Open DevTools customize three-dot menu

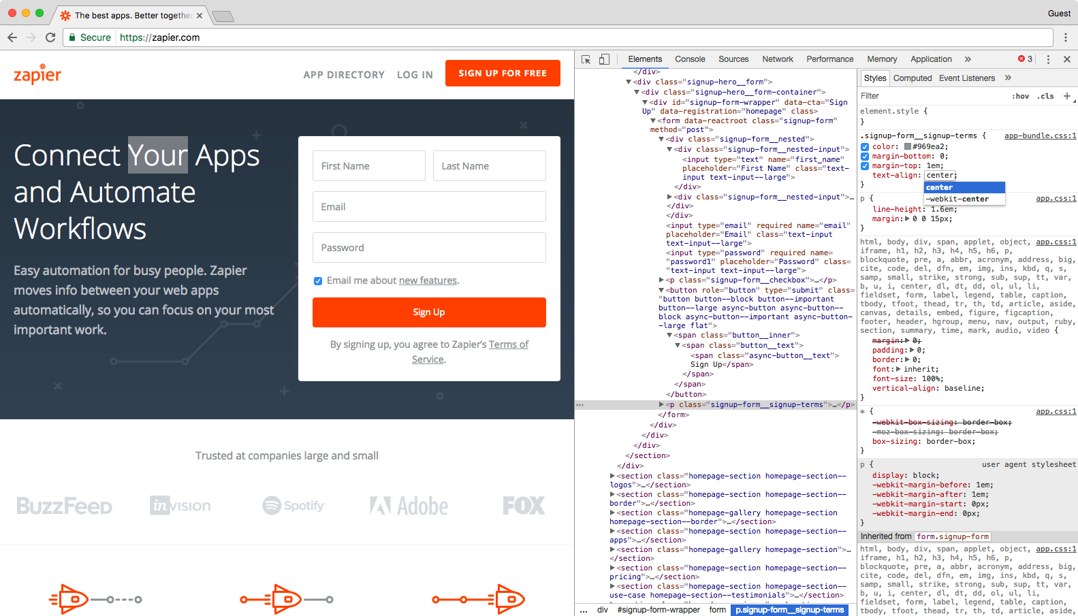tap(1048, 59)
